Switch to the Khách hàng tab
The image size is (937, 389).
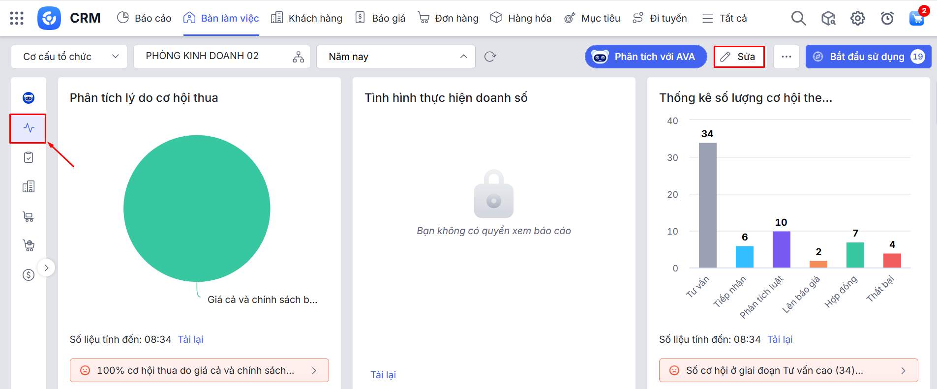pyautogui.click(x=306, y=18)
